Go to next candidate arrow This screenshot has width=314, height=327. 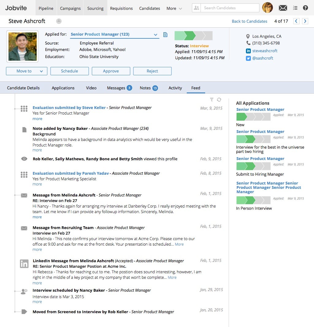(305, 21)
